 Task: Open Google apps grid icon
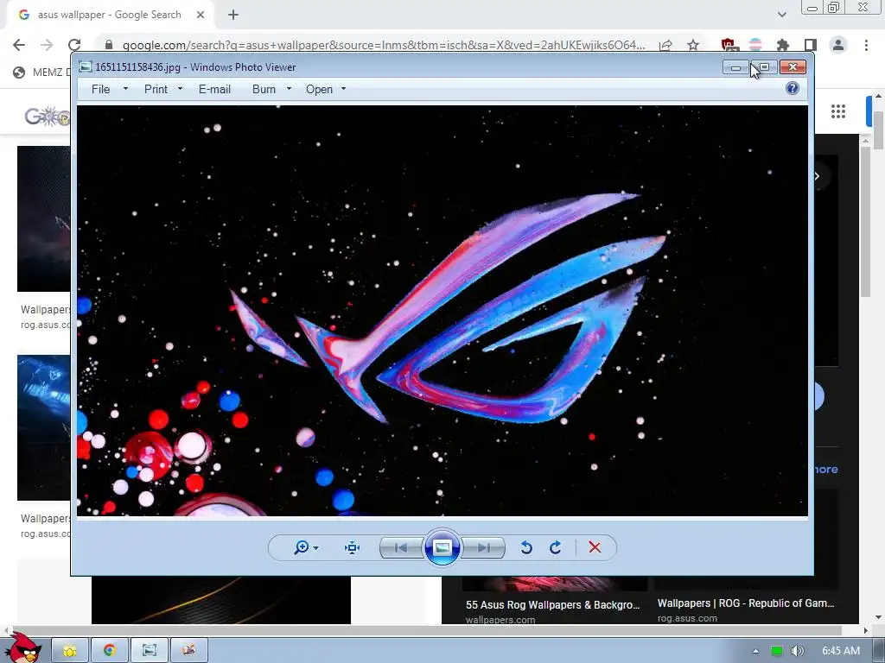point(838,111)
